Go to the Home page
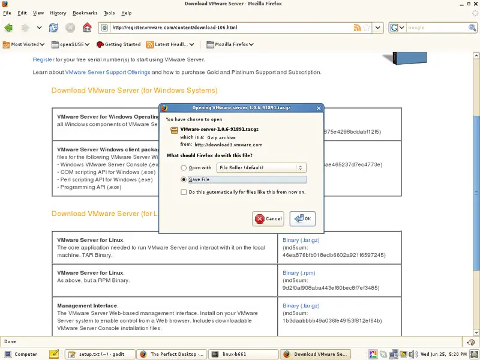This screenshot has height=360, width=480. coord(87,28)
